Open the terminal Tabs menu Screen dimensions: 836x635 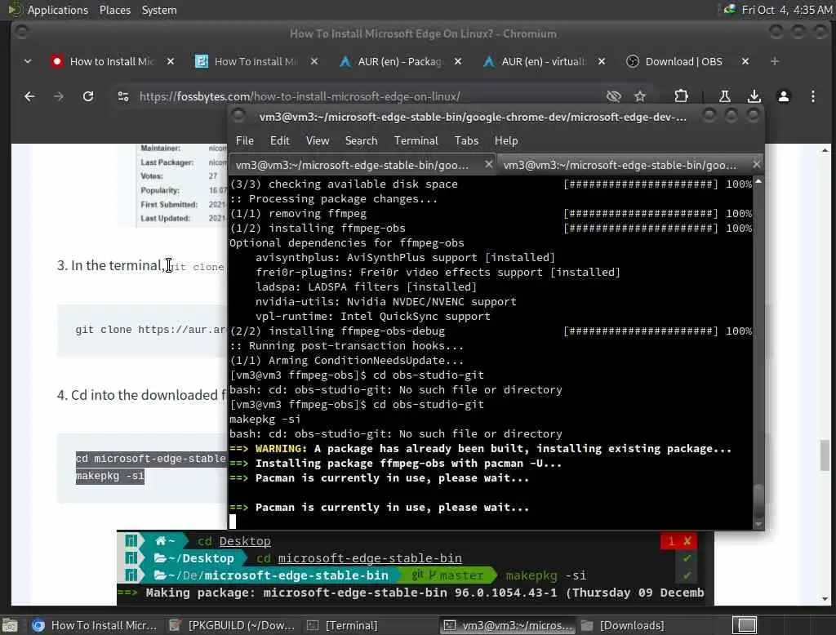point(466,140)
